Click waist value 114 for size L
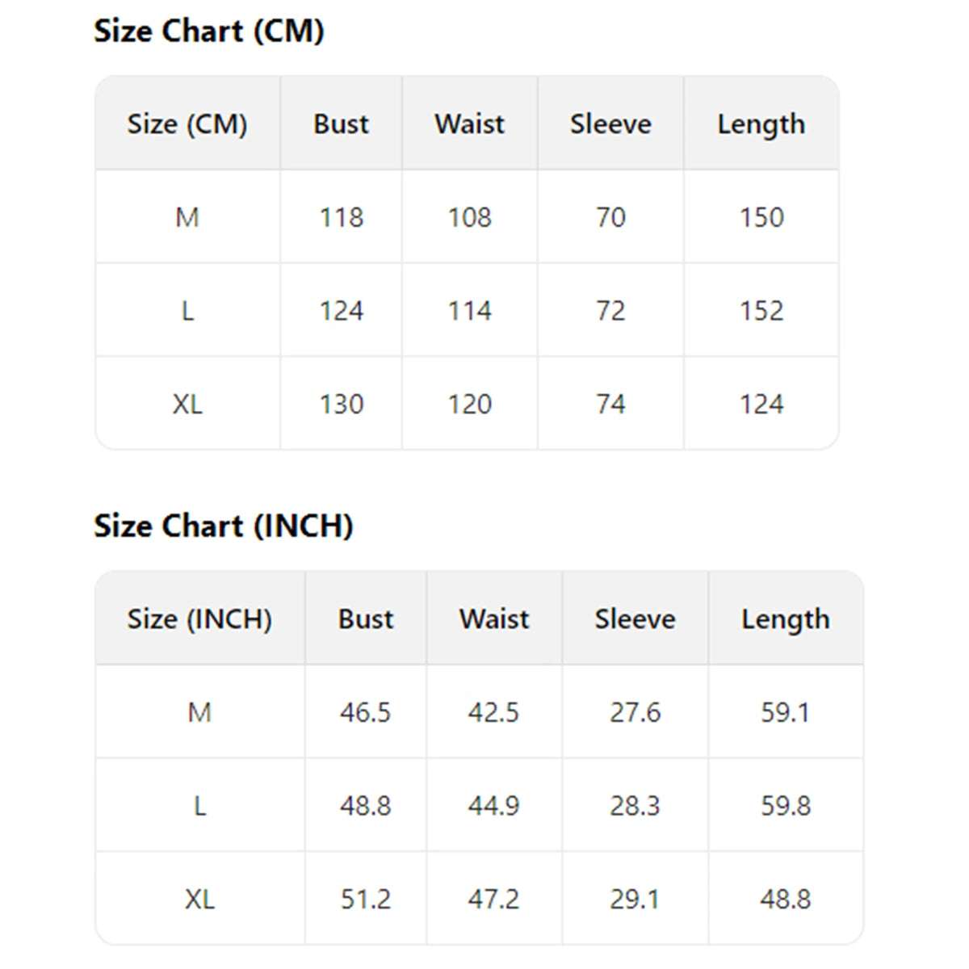The height and width of the screenshot is (969, 969). coord(470,311)
